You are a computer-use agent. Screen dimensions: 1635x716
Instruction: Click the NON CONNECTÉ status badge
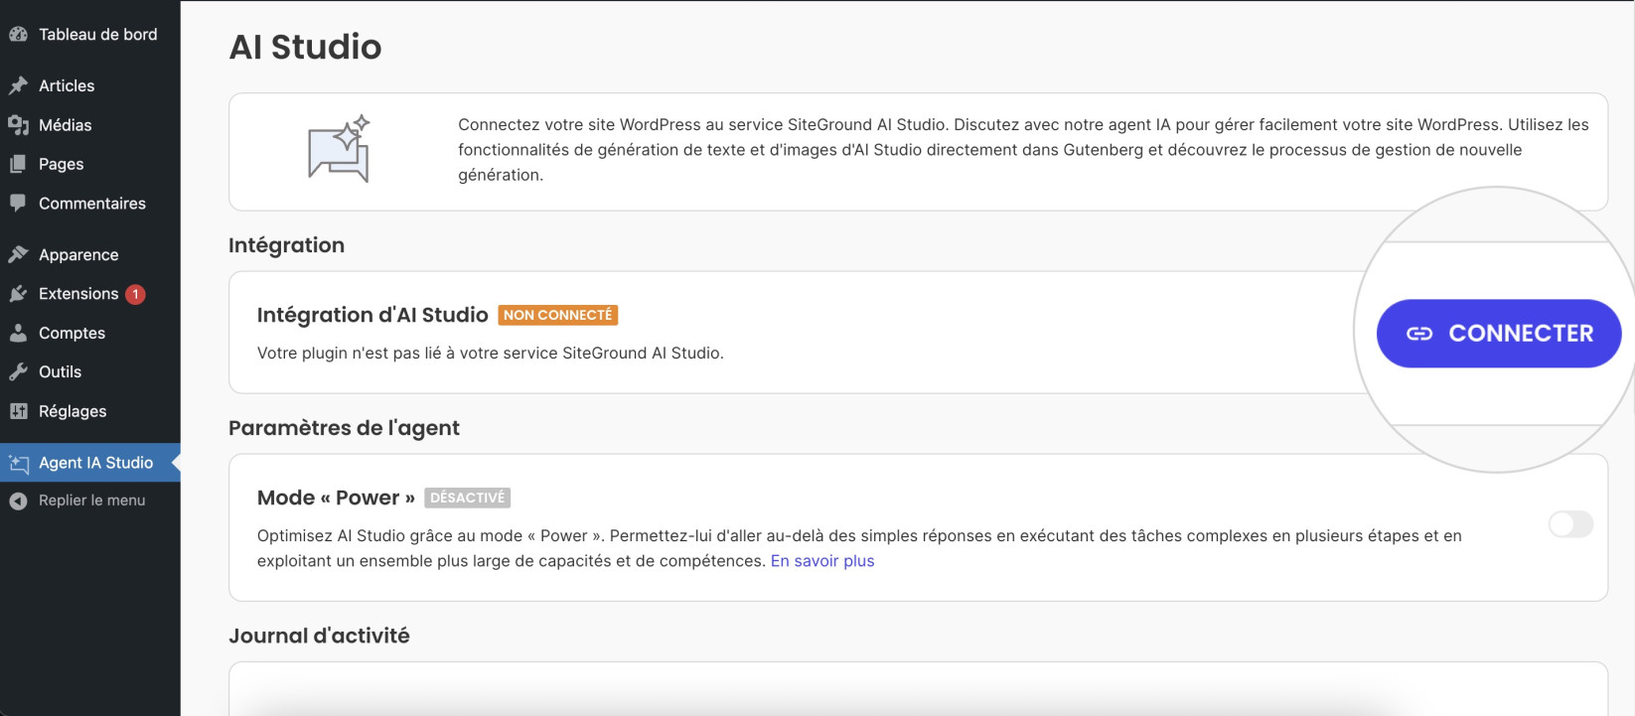click(x=557, y=315)
